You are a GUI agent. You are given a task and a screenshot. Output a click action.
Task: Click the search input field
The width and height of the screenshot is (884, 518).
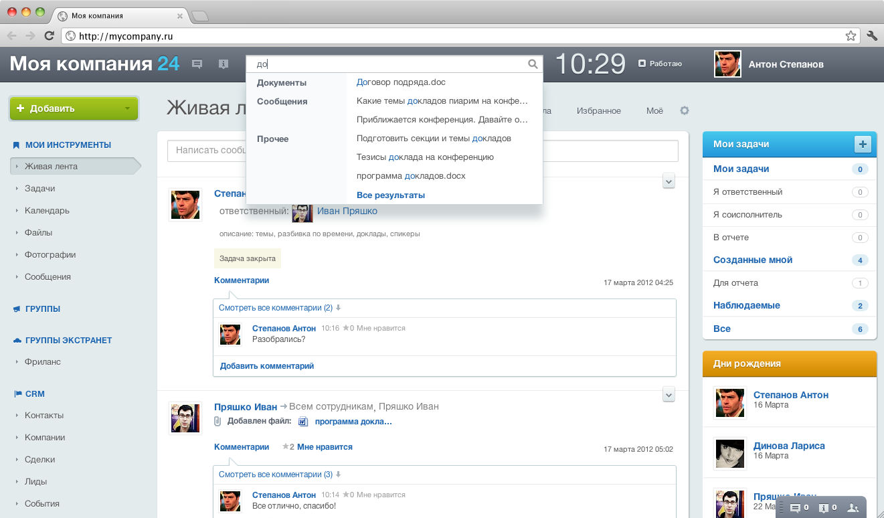tap(388, 64)
